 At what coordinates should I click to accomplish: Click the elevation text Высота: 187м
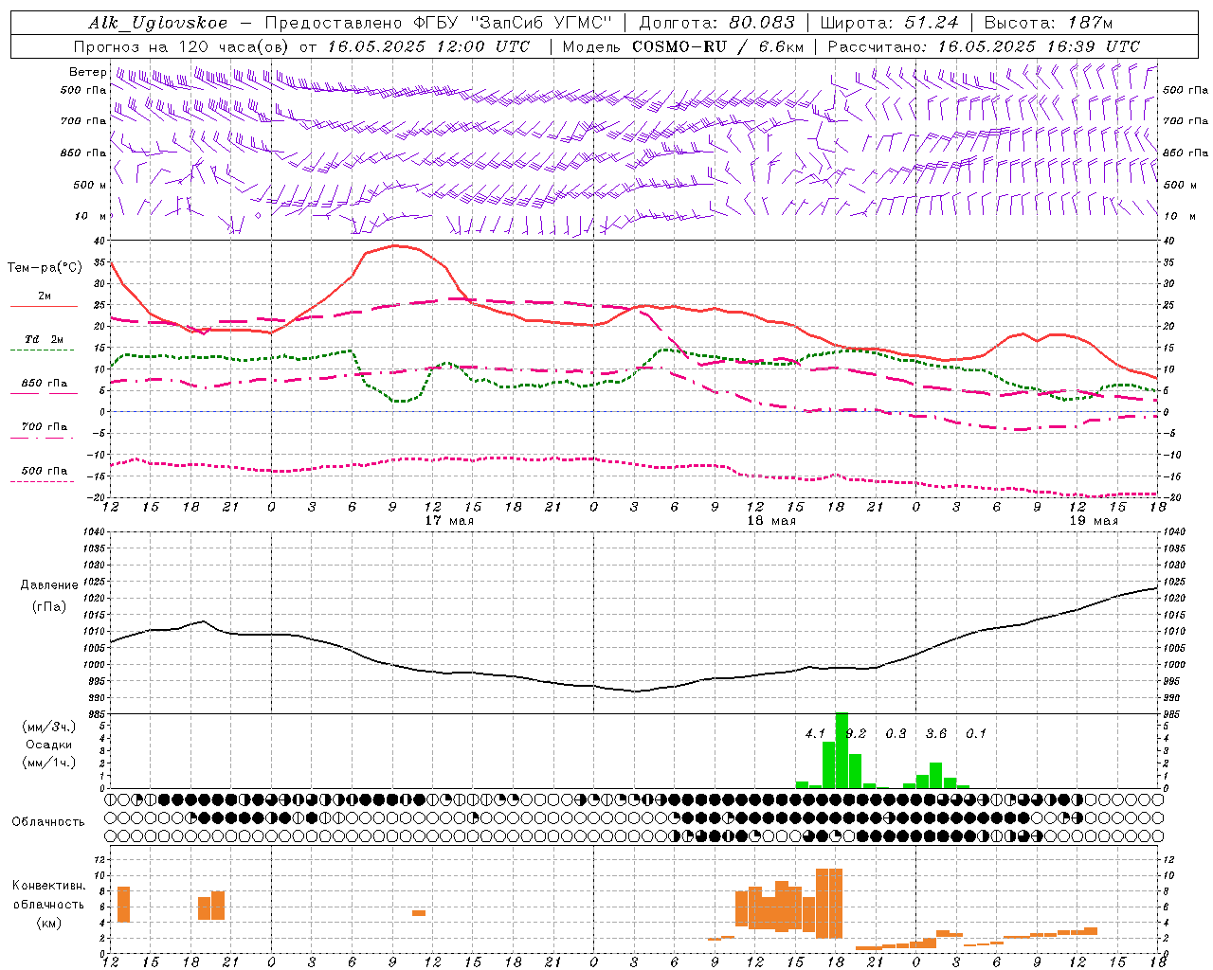click(x=1048, y=23)
